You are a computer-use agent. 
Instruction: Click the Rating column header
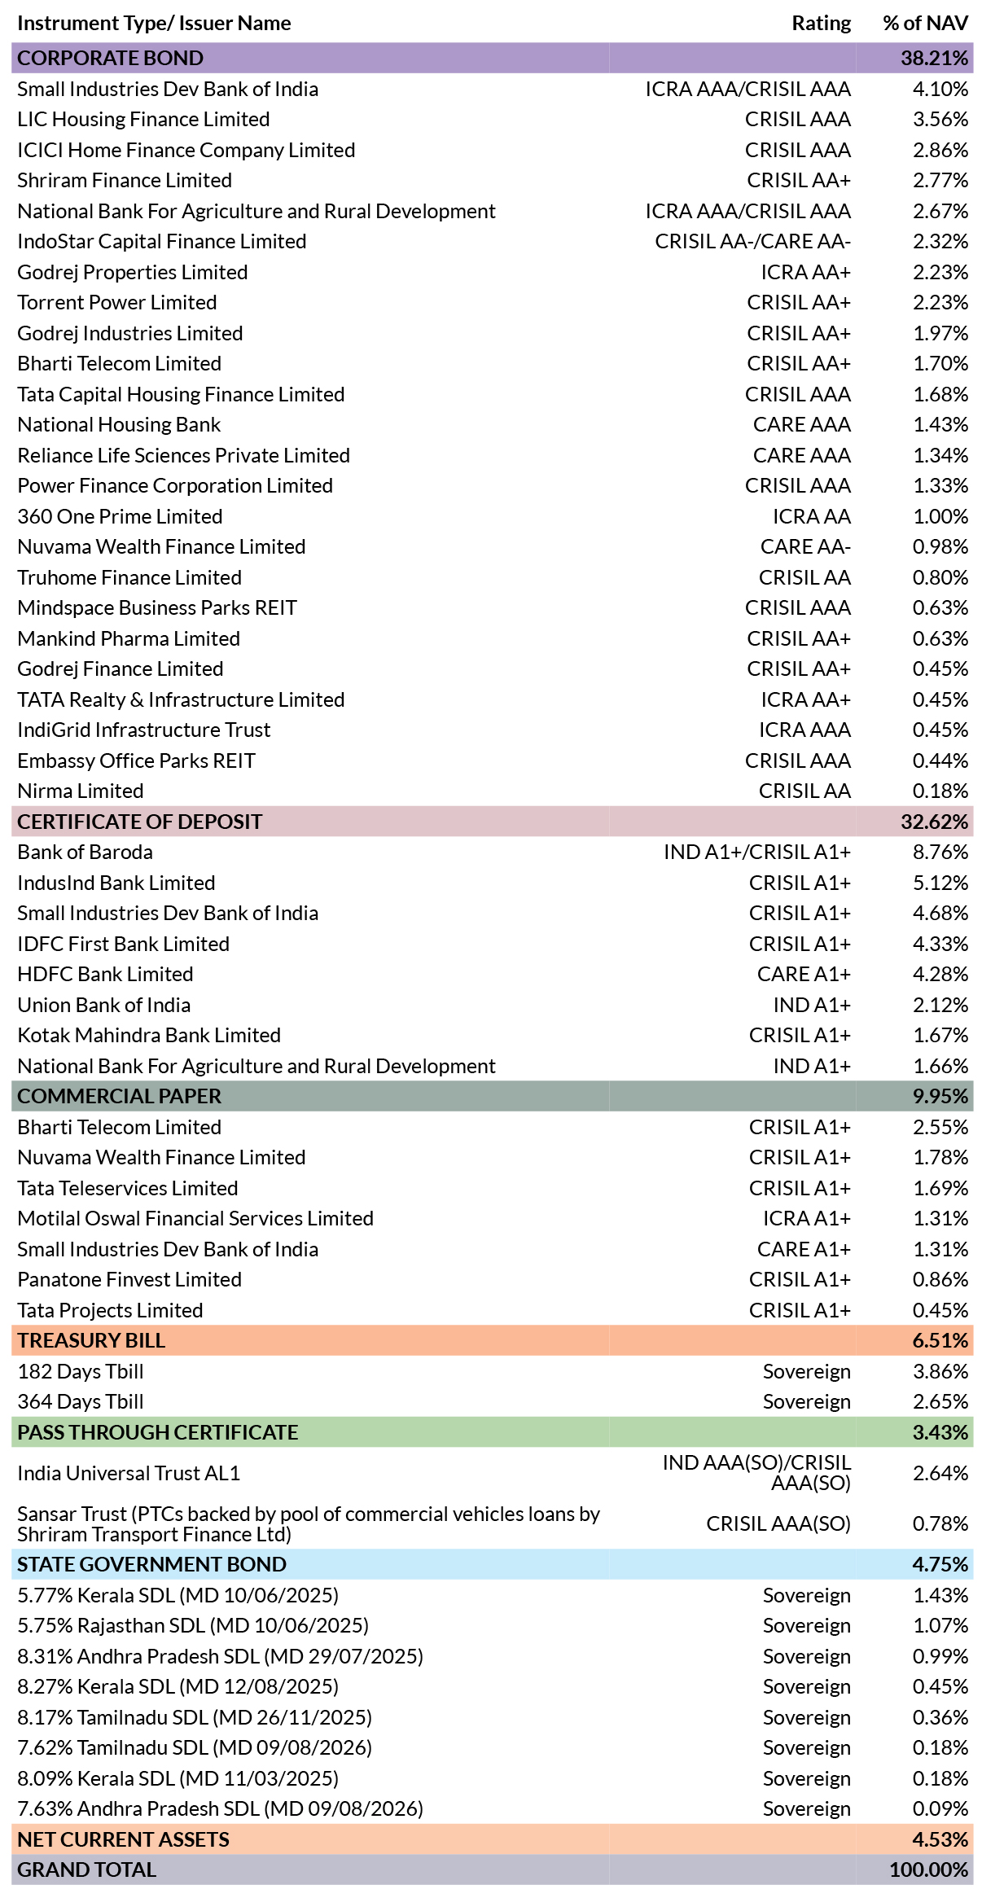click(821, 24)
